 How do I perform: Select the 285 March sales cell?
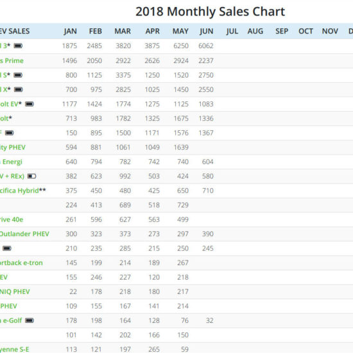click(125, 248)
